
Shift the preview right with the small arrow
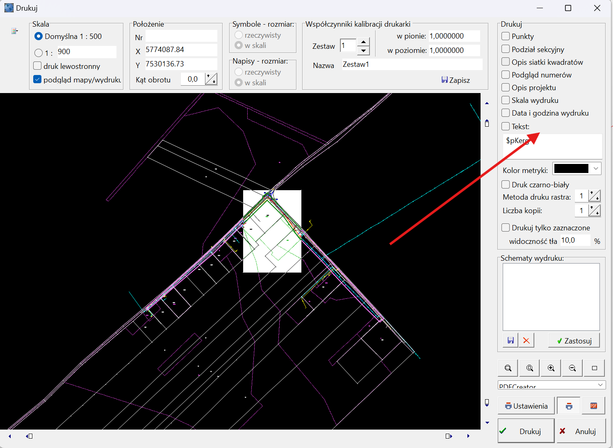point(468,436)
